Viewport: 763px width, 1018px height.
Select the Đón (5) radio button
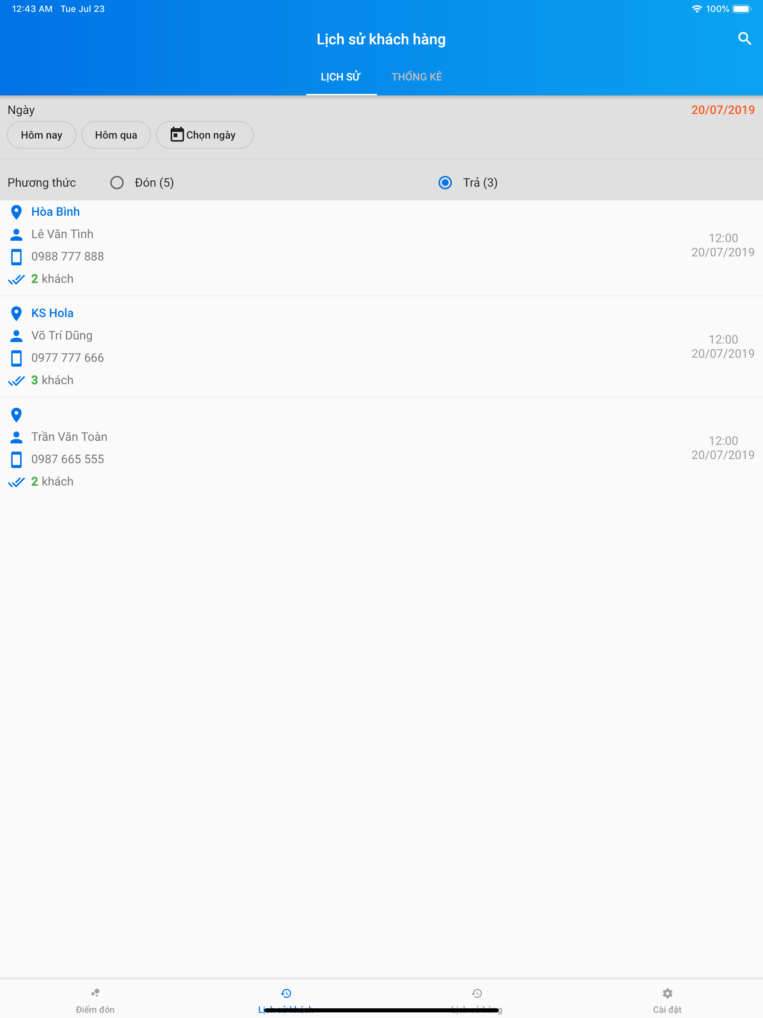[117, 183]
